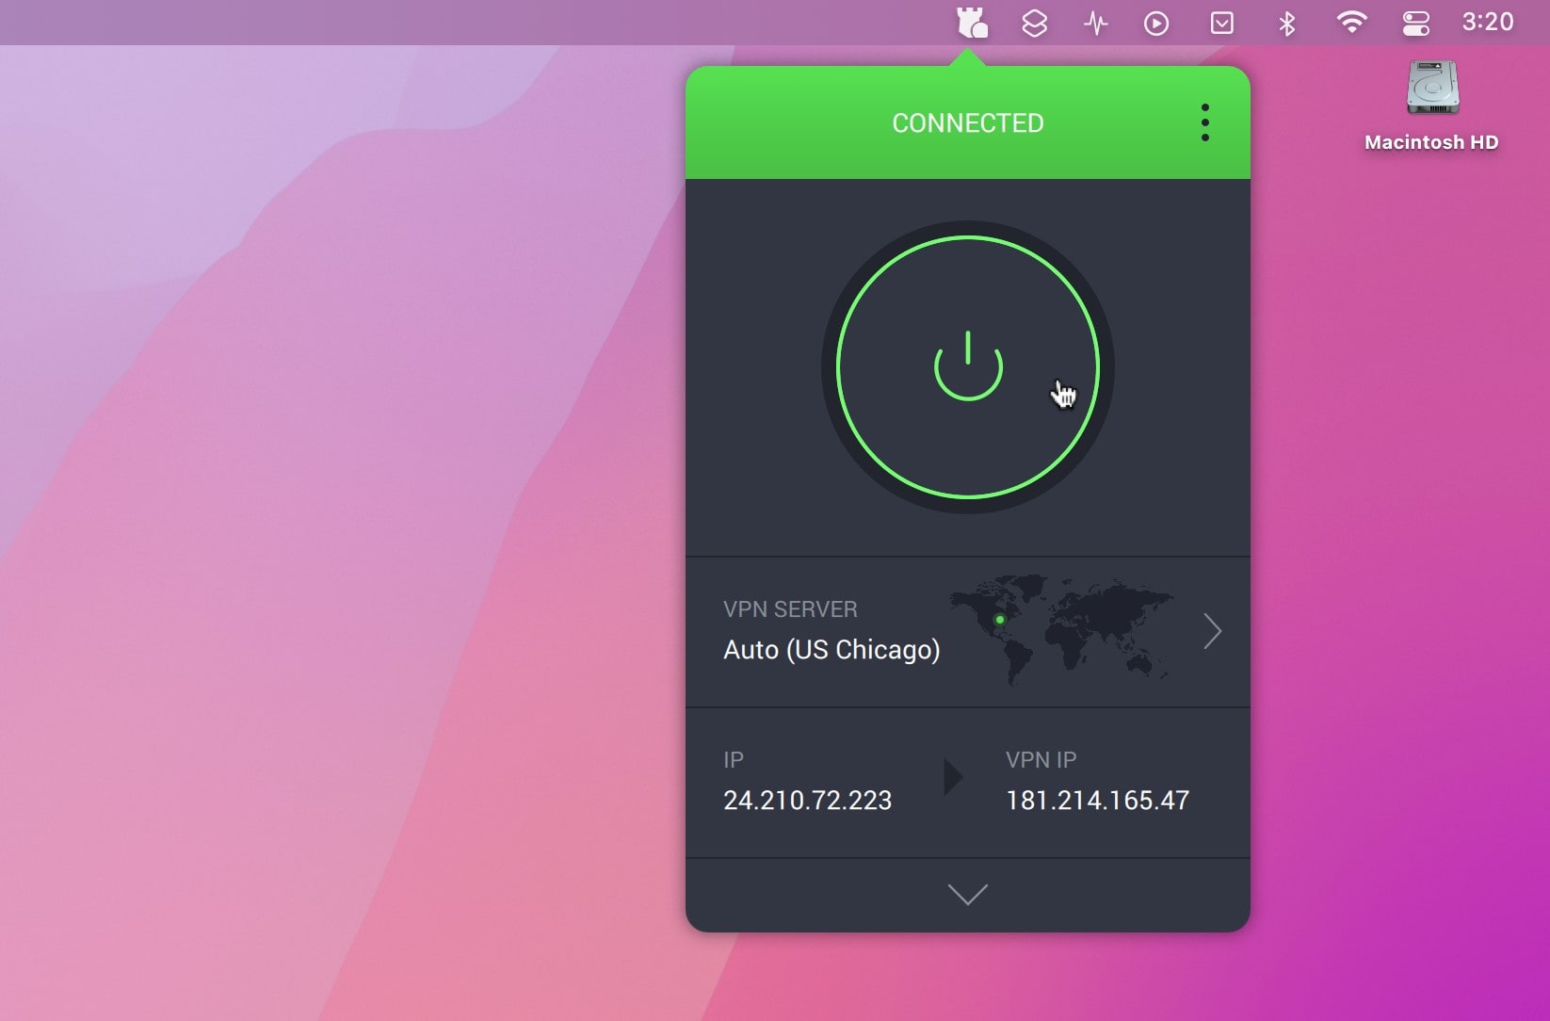Viewport: 1550px width, 1021px height.
Task: Click the 3:20 clock in menu bar
Action: [x=1488, y=22]
